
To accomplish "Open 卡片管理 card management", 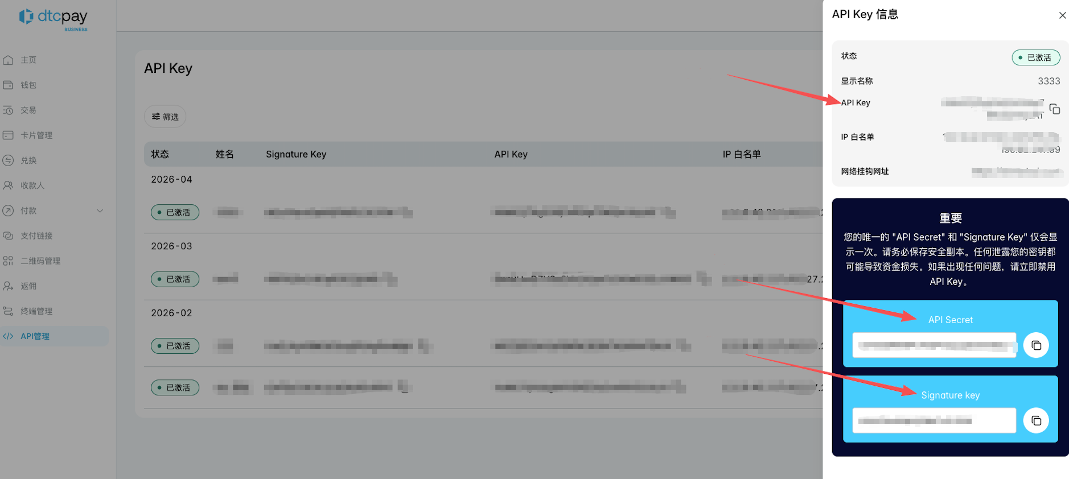I will click(x=36, y=135).
